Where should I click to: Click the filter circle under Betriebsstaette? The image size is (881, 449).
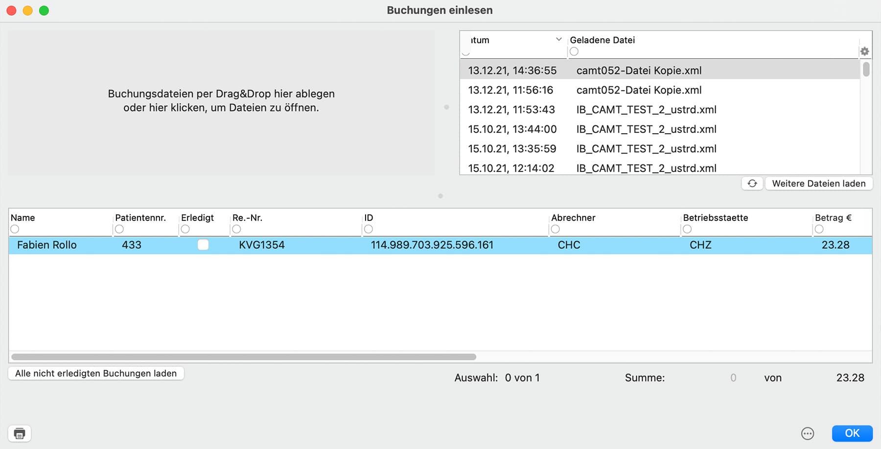pyautogui.click(x=687, y=229)
